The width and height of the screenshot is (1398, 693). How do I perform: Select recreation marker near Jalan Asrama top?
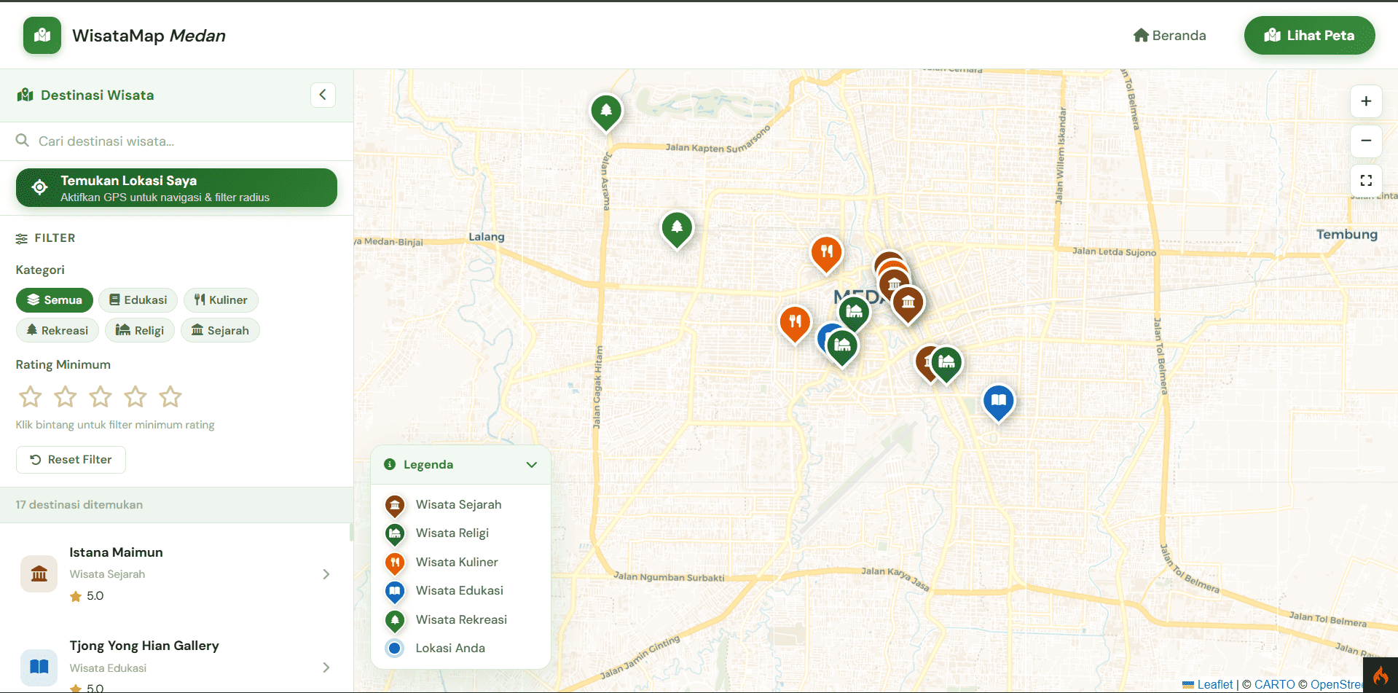point(606,111)
